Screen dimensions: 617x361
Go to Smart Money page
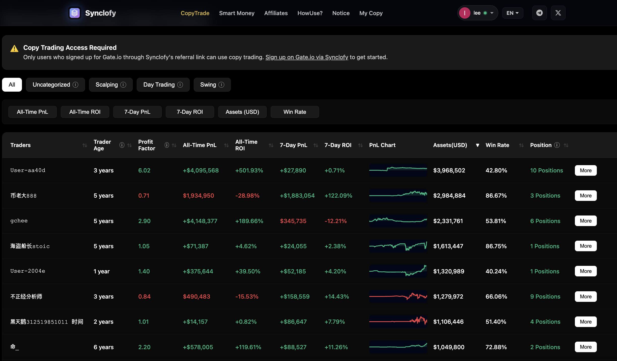click(x=237, y=13)
